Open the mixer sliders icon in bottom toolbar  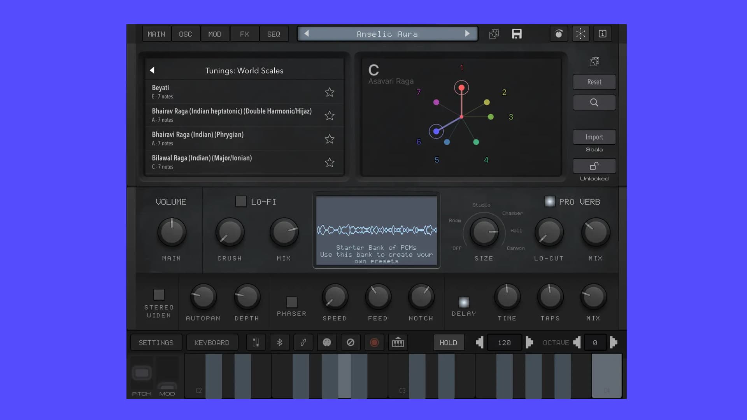coord(256,343)
